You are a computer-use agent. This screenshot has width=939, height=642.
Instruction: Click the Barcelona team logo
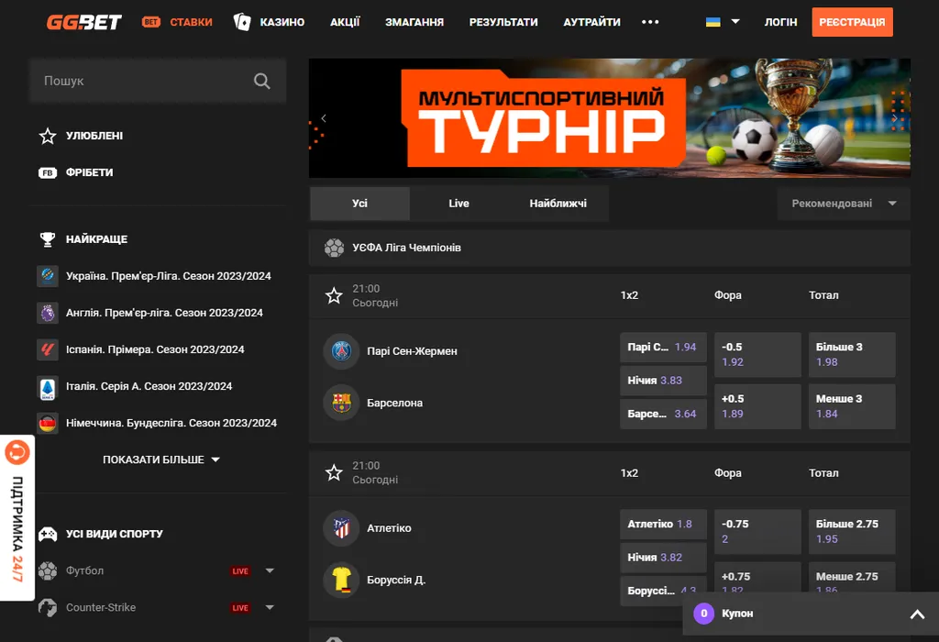tap(341, 403)
